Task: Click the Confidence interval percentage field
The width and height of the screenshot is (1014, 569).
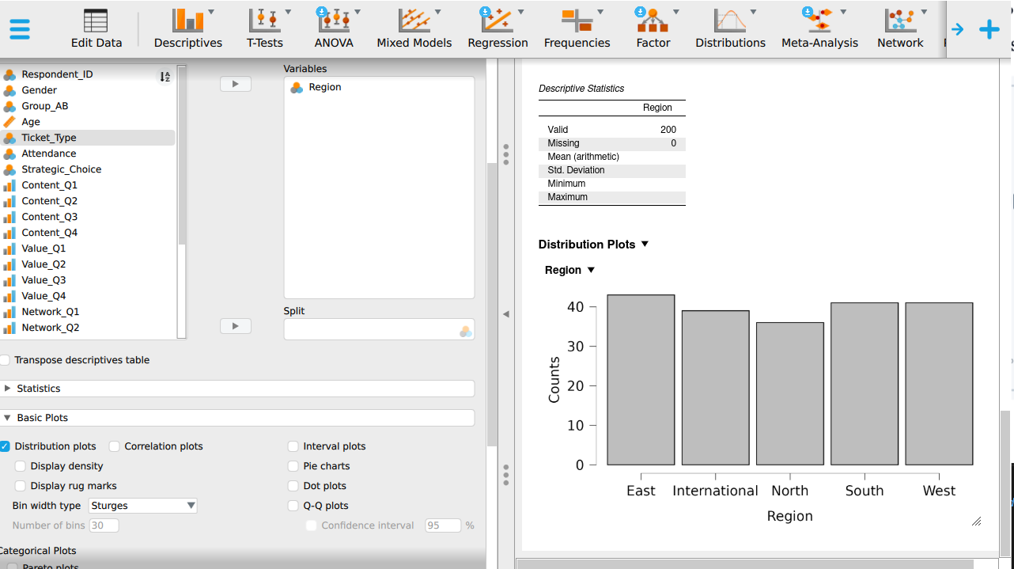Action: 443,525
